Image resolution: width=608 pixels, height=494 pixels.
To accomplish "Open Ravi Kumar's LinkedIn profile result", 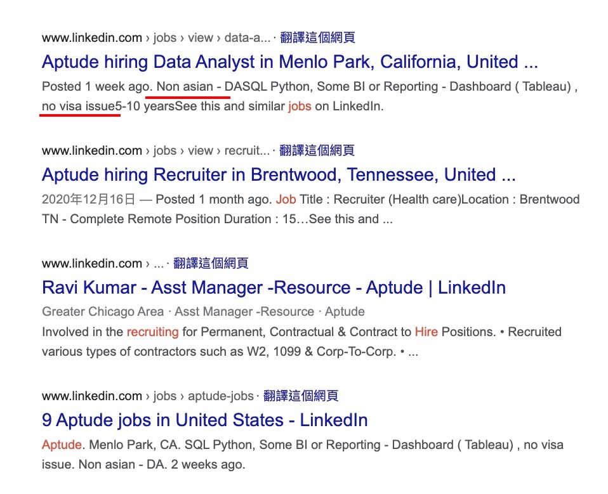I will click(274, 288).
